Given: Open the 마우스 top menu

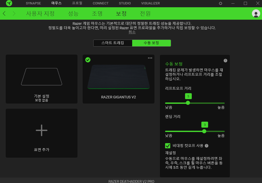Looking at the screenshot, I should point(56,3).
